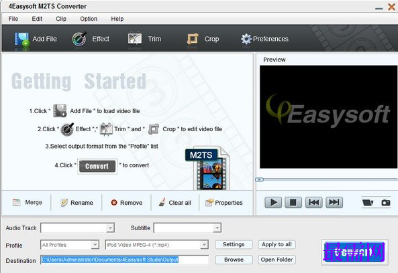This screenshot has width=398, height=273.
Task: Expand the Audio Track dropdown
Action: pyautogui.click(x=110, y=228)
